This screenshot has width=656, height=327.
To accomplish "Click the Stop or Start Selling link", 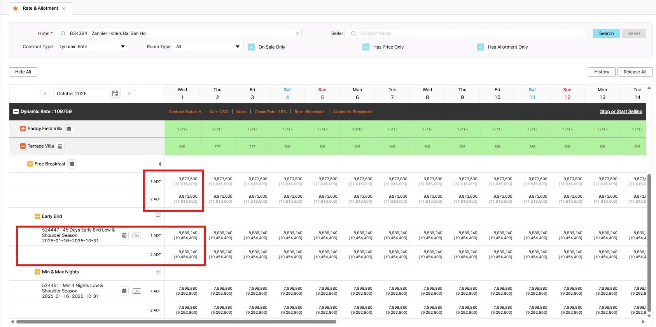I will (621, 111).
